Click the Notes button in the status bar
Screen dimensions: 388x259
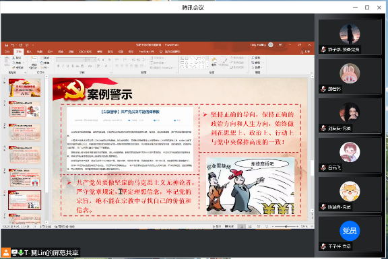tap(217, 227)
